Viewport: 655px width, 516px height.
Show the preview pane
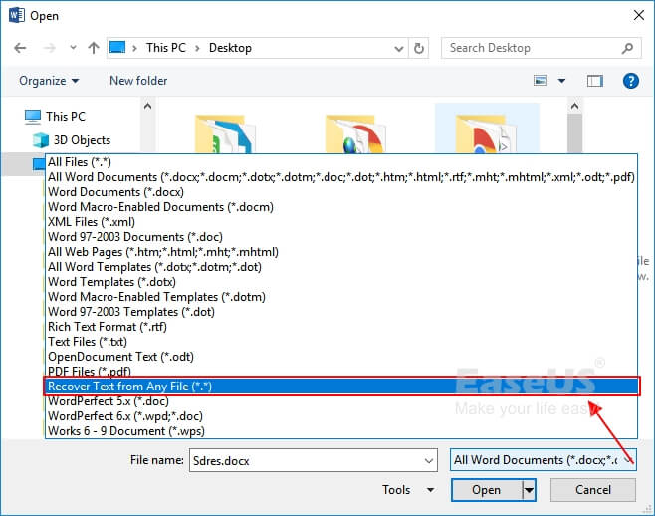pyautogui.click(x=595, y=81)
